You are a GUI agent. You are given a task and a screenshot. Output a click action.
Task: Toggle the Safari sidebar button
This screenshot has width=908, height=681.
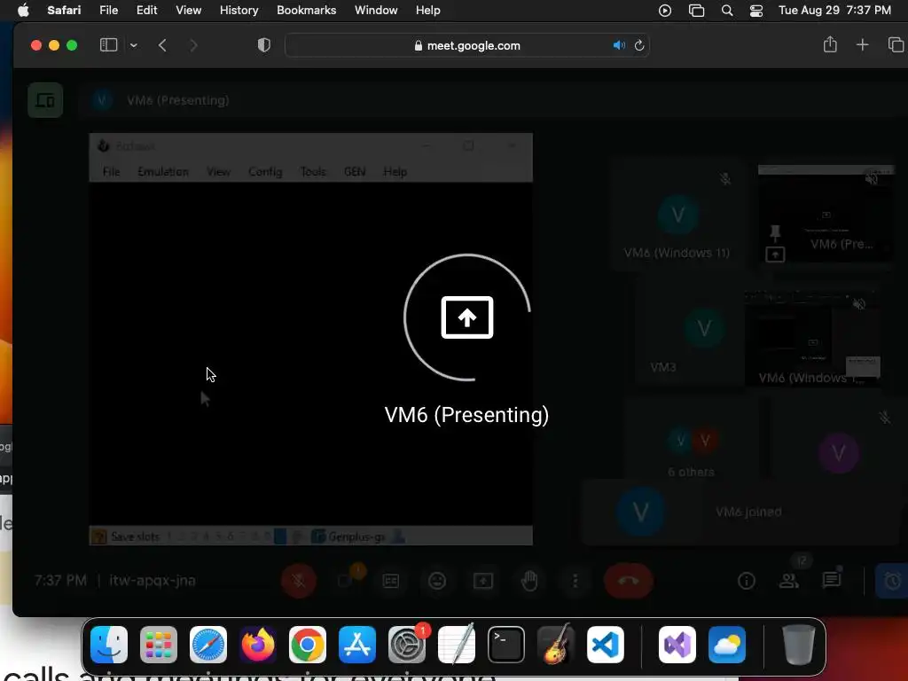pos(108,45)
